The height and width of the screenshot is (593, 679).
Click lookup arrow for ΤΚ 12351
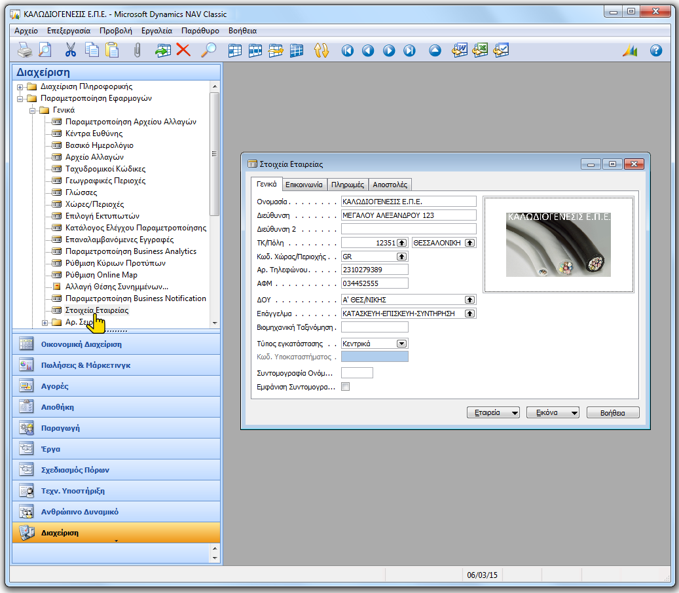coord(402,243)
